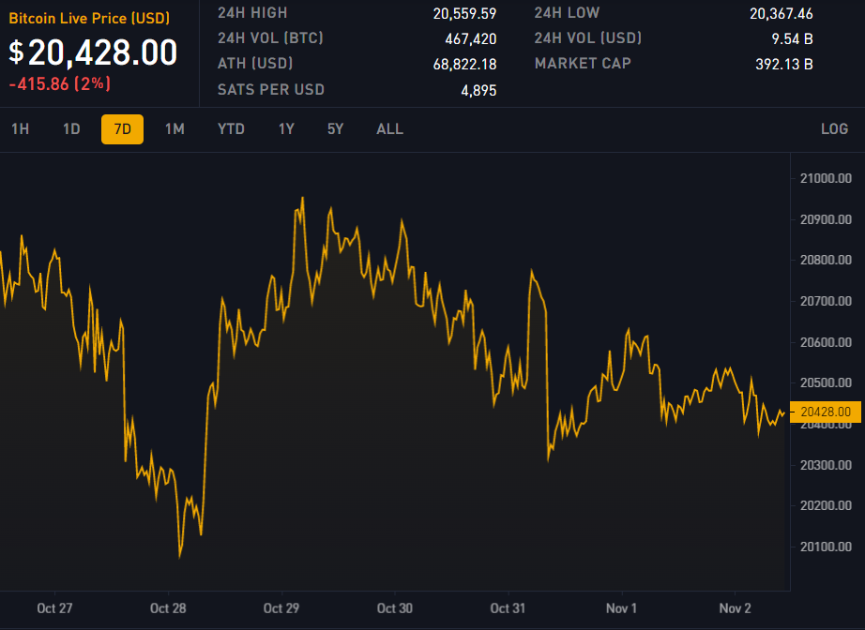Click the 20,559.59 high value

point(464,13)
